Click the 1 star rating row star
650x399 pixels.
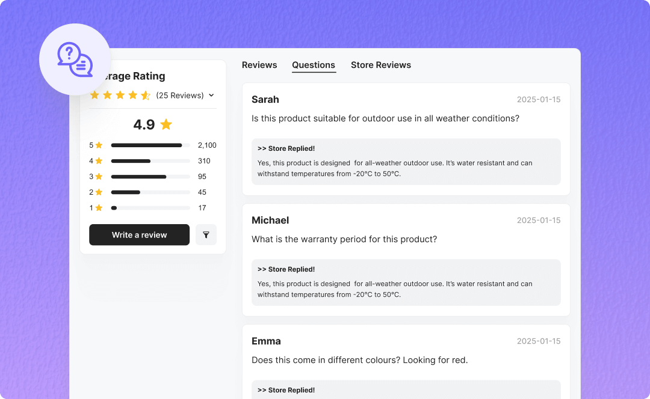(x=99, y=208)
